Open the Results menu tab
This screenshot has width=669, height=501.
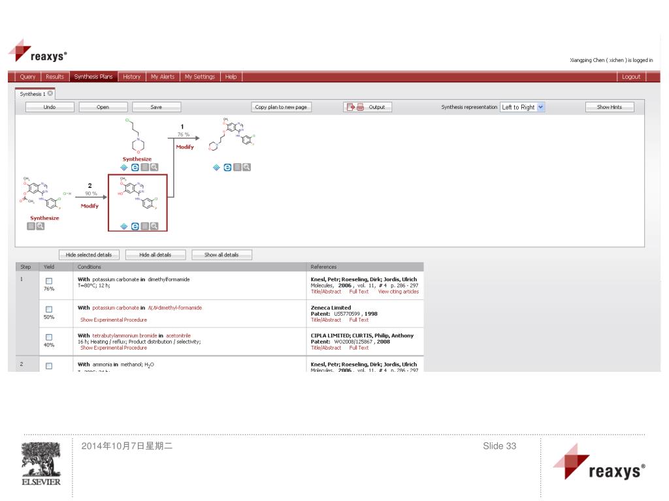pos(55,77)
